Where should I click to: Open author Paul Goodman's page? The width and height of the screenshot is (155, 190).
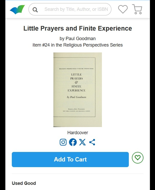(81, 39)
